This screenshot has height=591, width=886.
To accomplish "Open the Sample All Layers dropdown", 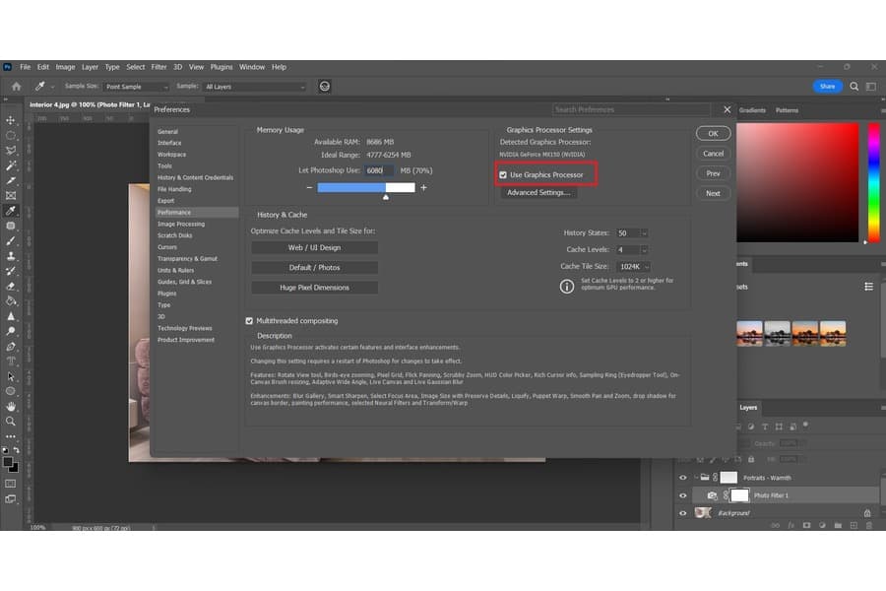I will pyautogui.click(x=254, y=87).
